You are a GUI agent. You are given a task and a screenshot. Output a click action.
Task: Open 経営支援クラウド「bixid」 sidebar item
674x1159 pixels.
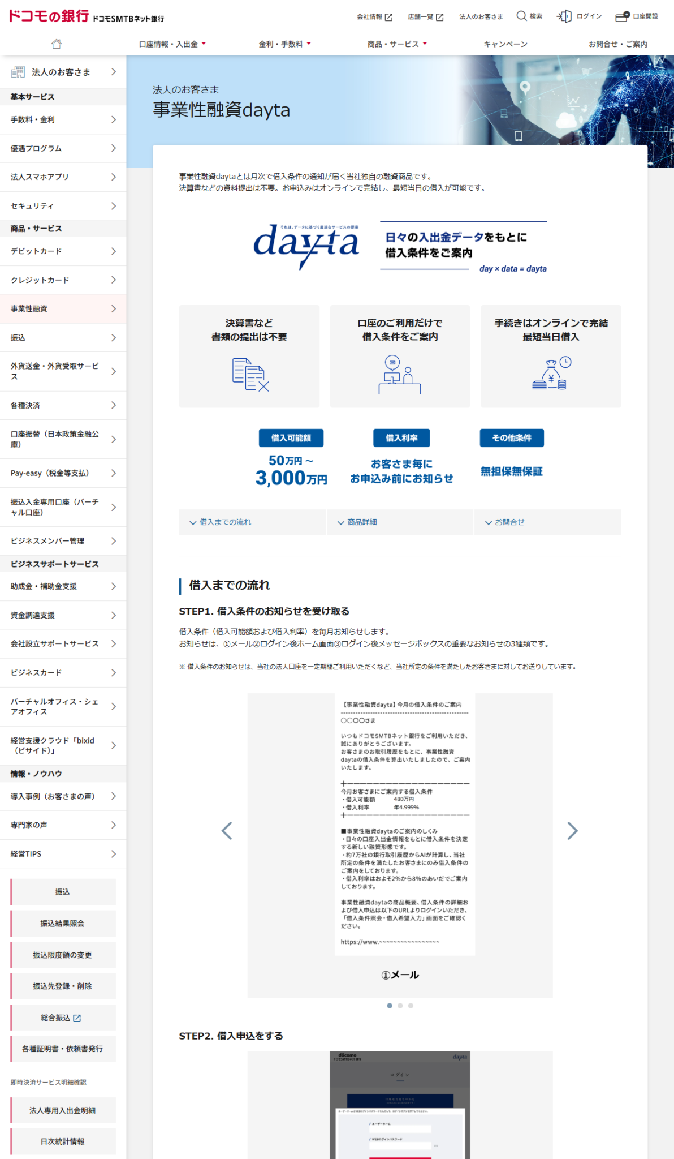tap(63, 746)
